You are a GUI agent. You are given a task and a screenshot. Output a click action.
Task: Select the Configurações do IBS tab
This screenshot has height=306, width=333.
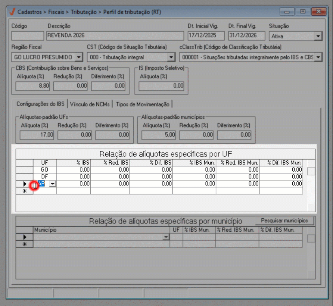(x=40, y=104)
